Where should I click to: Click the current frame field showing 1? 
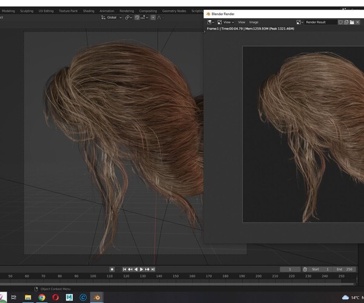coord(290,270)
